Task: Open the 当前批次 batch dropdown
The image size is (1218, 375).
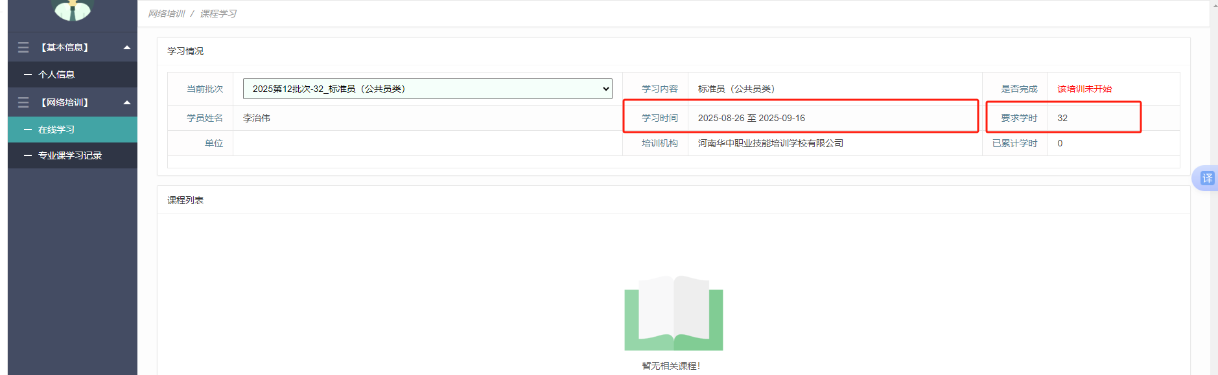Action: click(x=427, y=89)
